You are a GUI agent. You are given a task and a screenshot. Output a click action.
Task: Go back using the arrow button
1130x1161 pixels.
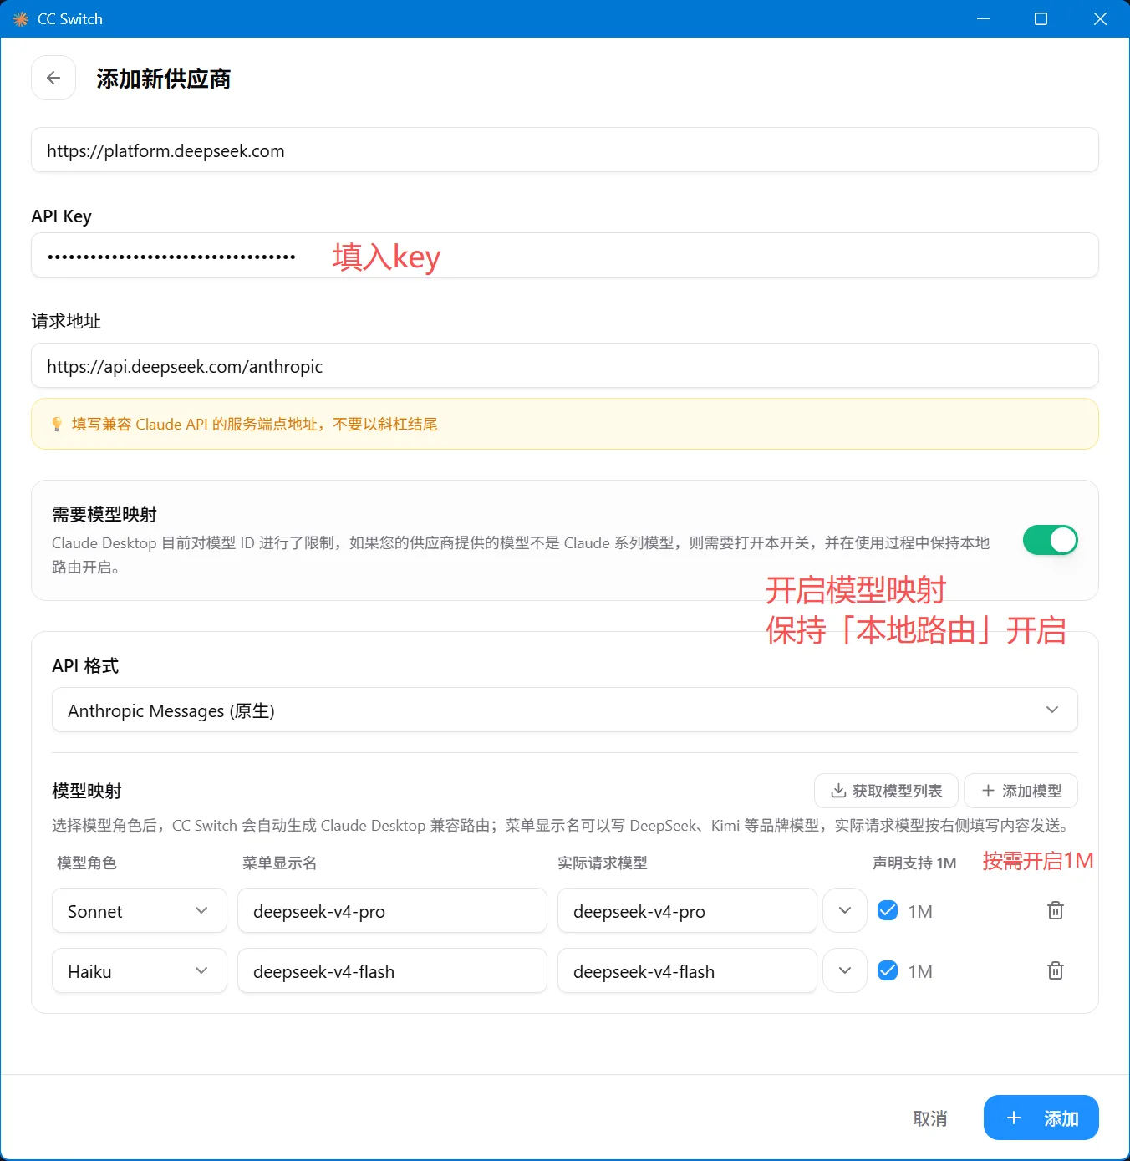pyautogui.click(x=53, y=78)
